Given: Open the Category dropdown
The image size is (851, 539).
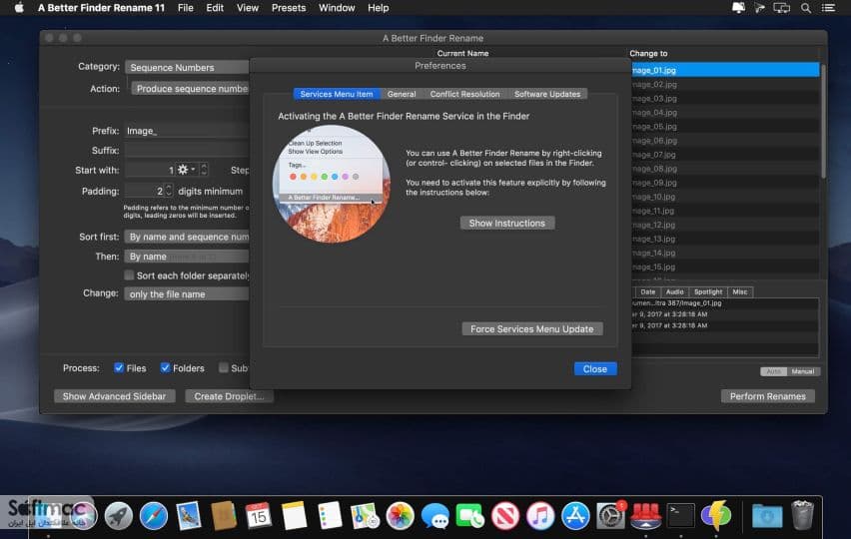Looking at the screenshot, I should click(187, 67).
